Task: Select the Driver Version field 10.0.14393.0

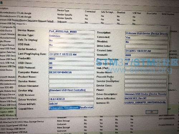Action: pos(72,99)
